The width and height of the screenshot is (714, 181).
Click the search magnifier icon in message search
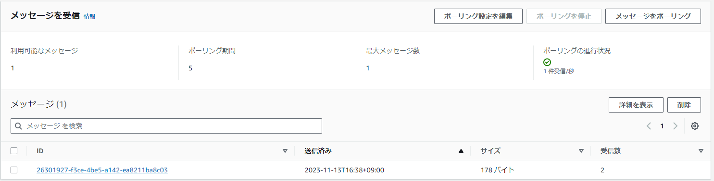pos(18,126)
